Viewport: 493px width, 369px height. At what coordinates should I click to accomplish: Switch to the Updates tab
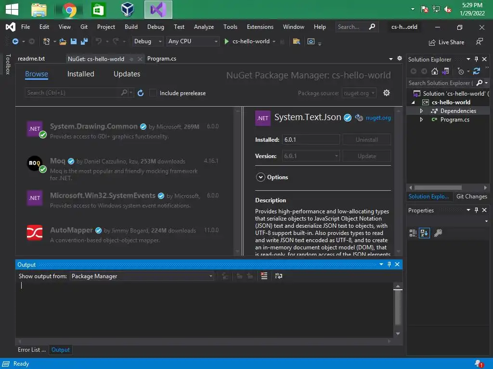tap(127, 74)
